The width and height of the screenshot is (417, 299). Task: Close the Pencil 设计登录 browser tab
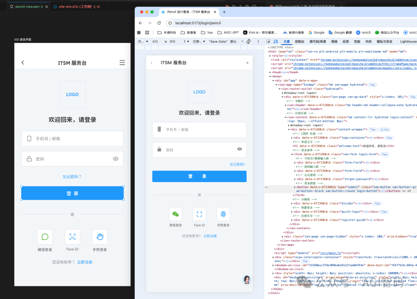(x=215, y=12)
